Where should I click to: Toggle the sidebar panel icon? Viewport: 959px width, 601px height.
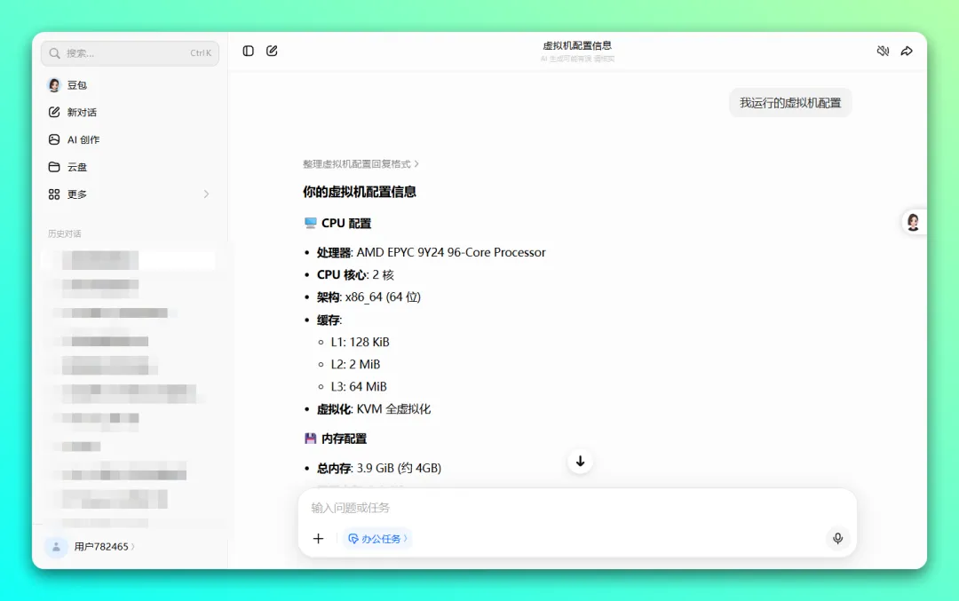pos(248,51)
